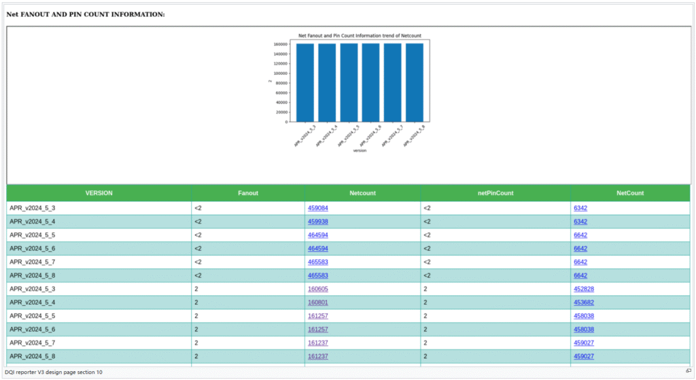
Task: Open the 459938 Netcount link
Action: coord(317,222)
